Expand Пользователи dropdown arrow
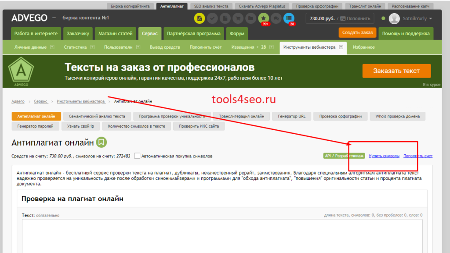The height and width of the screenshot is (253, 450). (x=138, y=47)
